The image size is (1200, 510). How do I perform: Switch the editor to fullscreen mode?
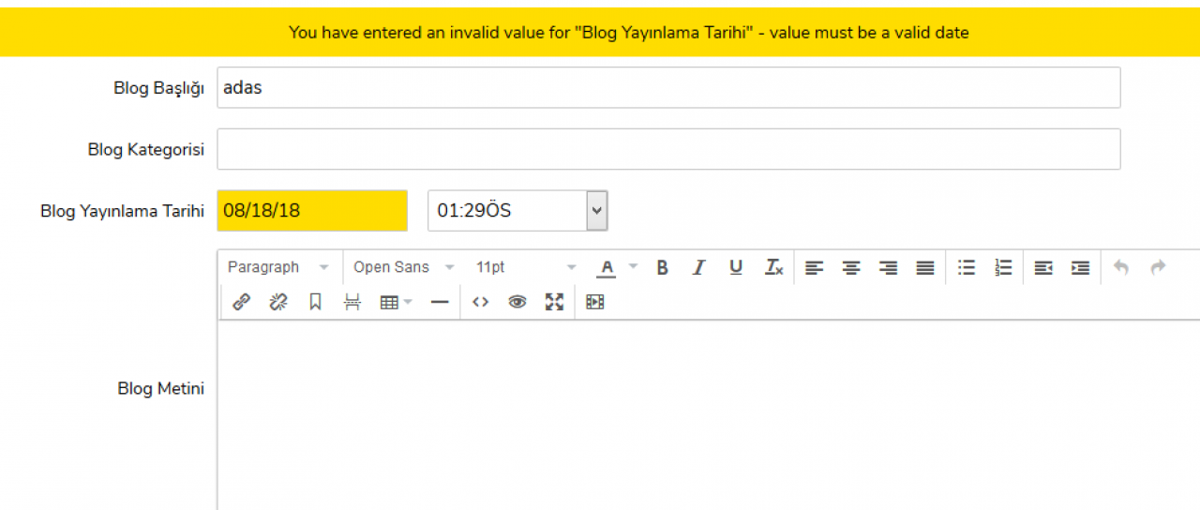(x=555, y=302)
